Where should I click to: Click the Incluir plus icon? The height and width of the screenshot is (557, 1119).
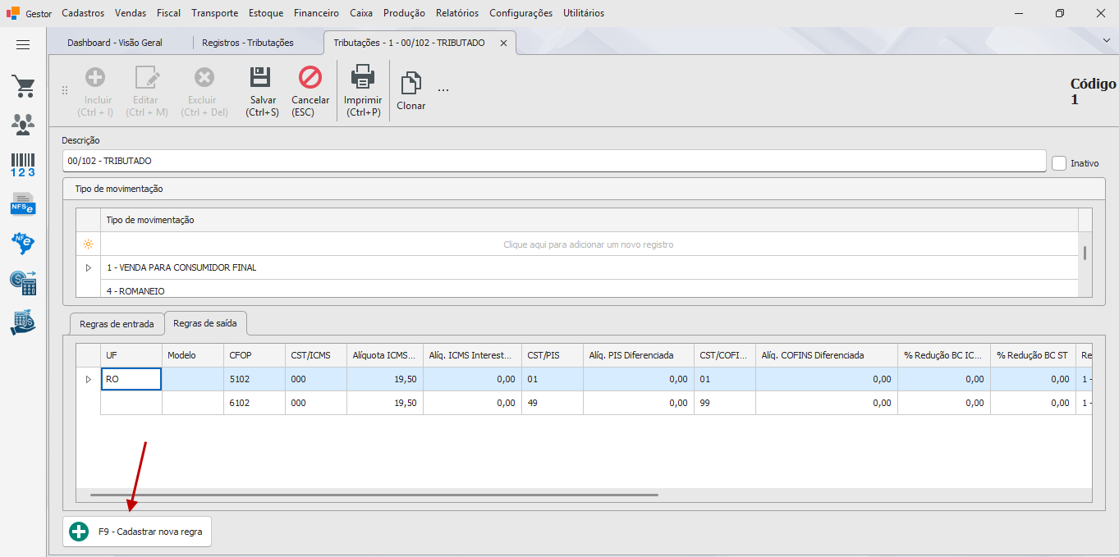(95, 77)
